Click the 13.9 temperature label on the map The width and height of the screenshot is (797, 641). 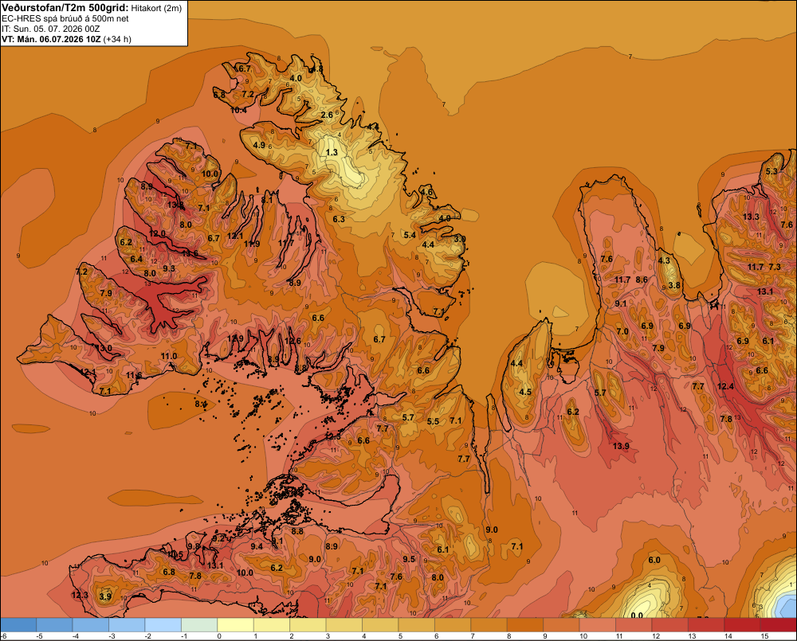click(621, 446)
